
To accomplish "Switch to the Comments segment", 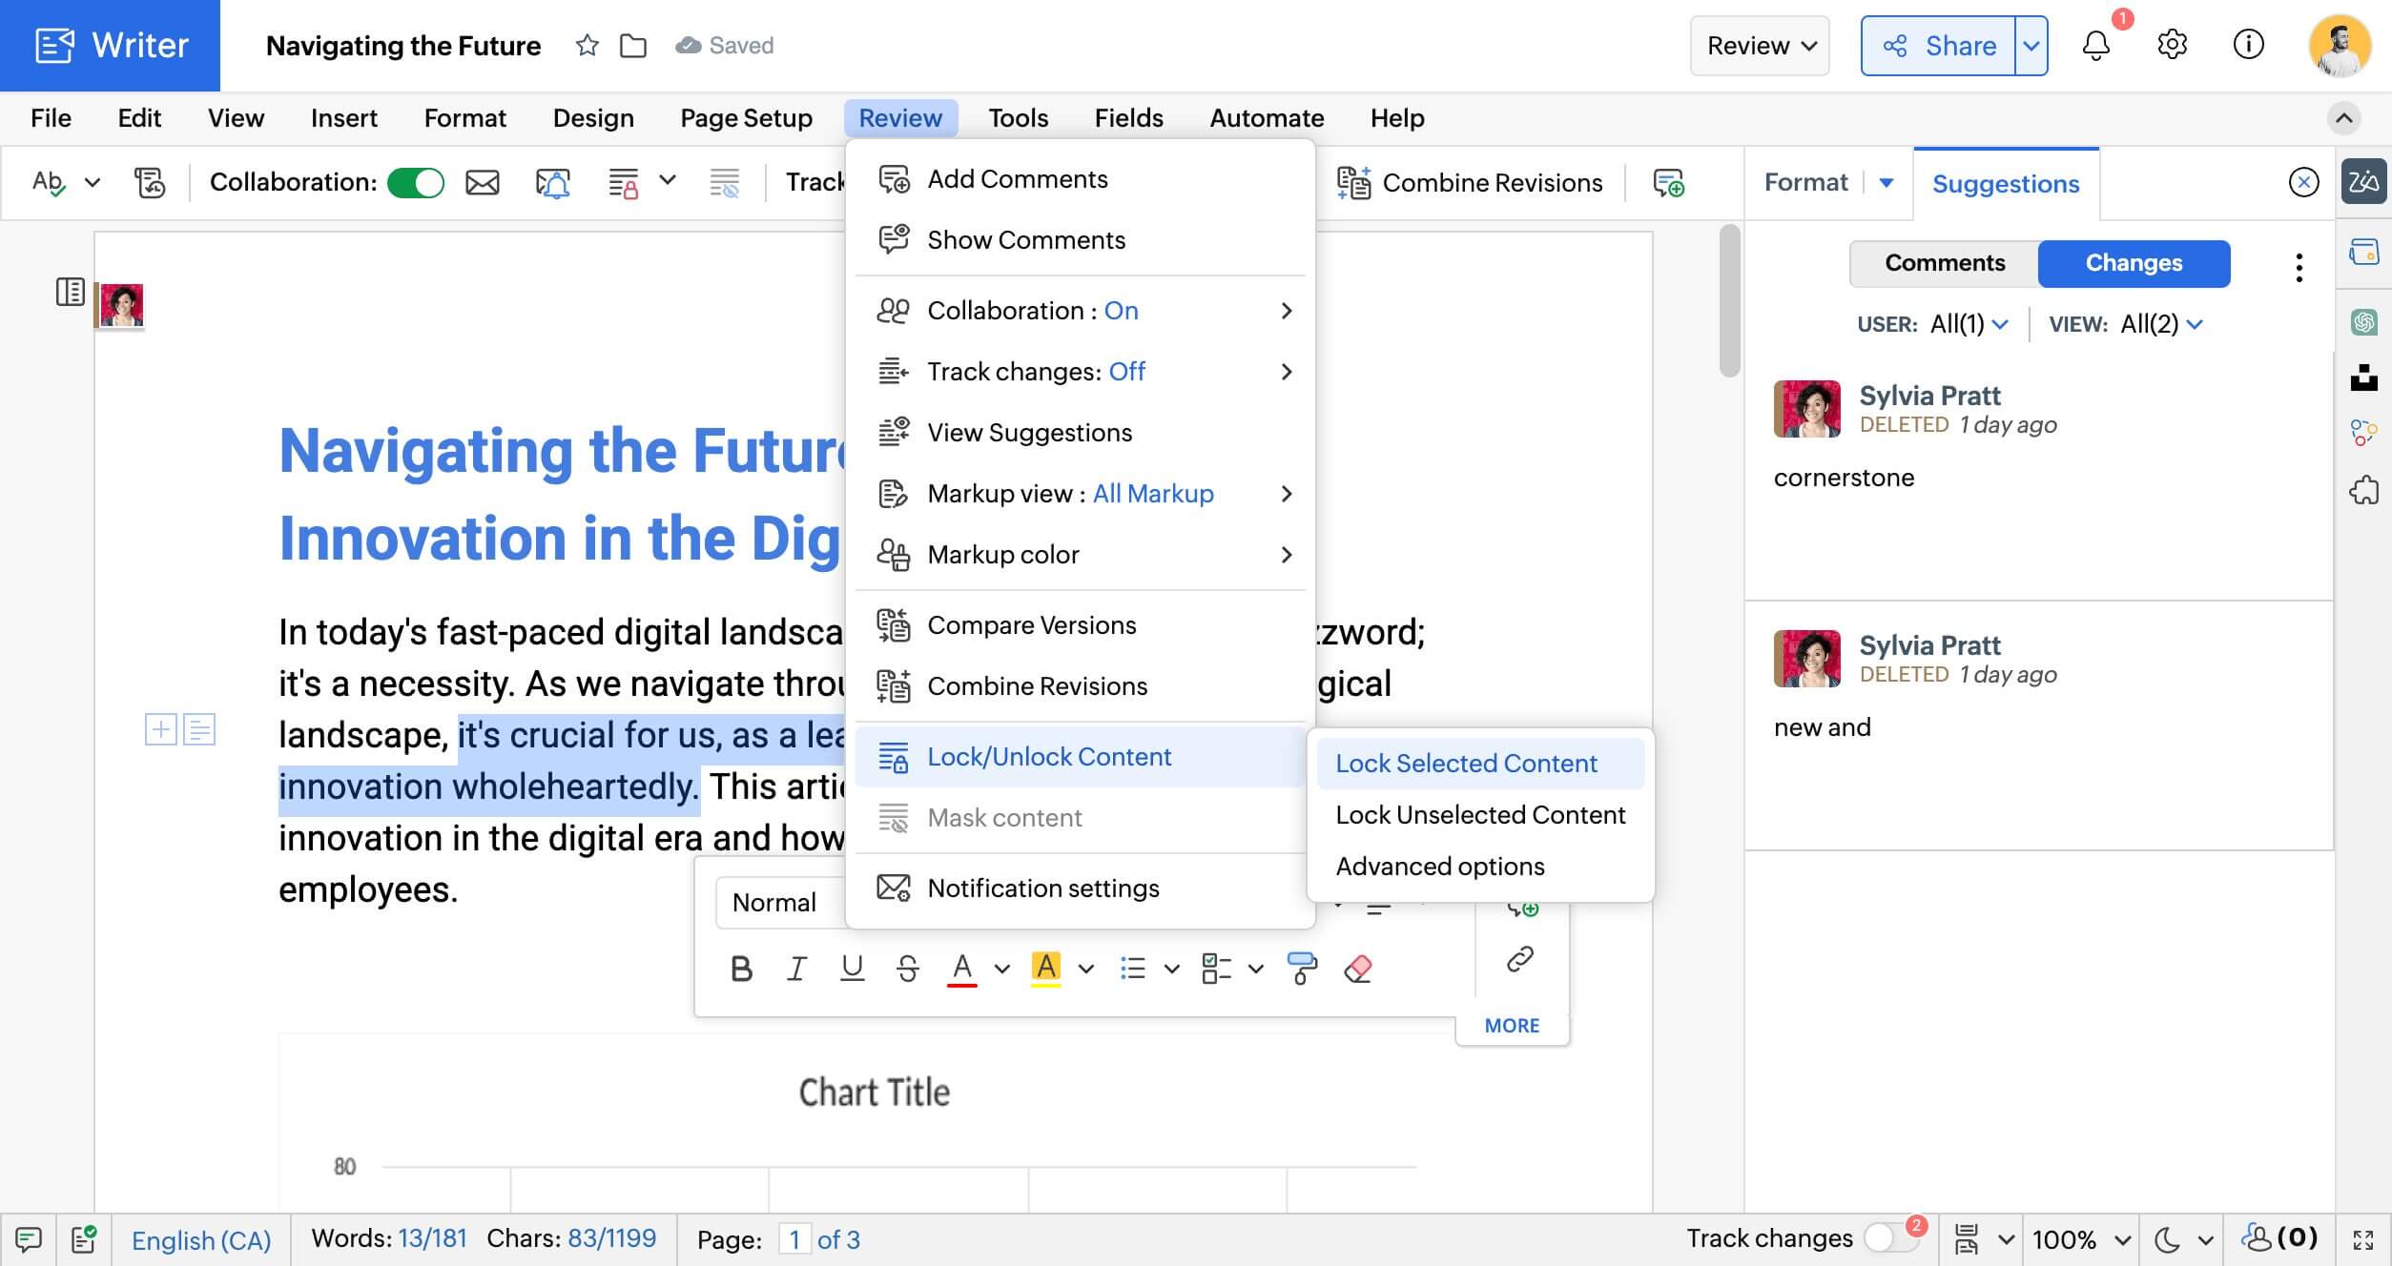I will (1944, 263).
